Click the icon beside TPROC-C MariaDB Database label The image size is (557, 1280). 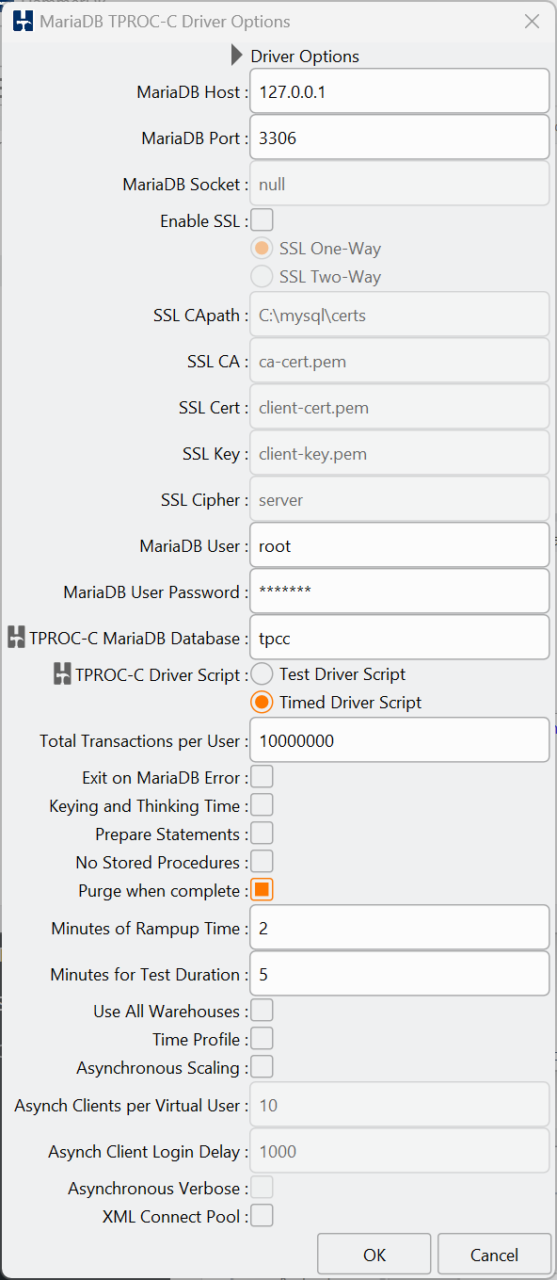pos(16,638)
